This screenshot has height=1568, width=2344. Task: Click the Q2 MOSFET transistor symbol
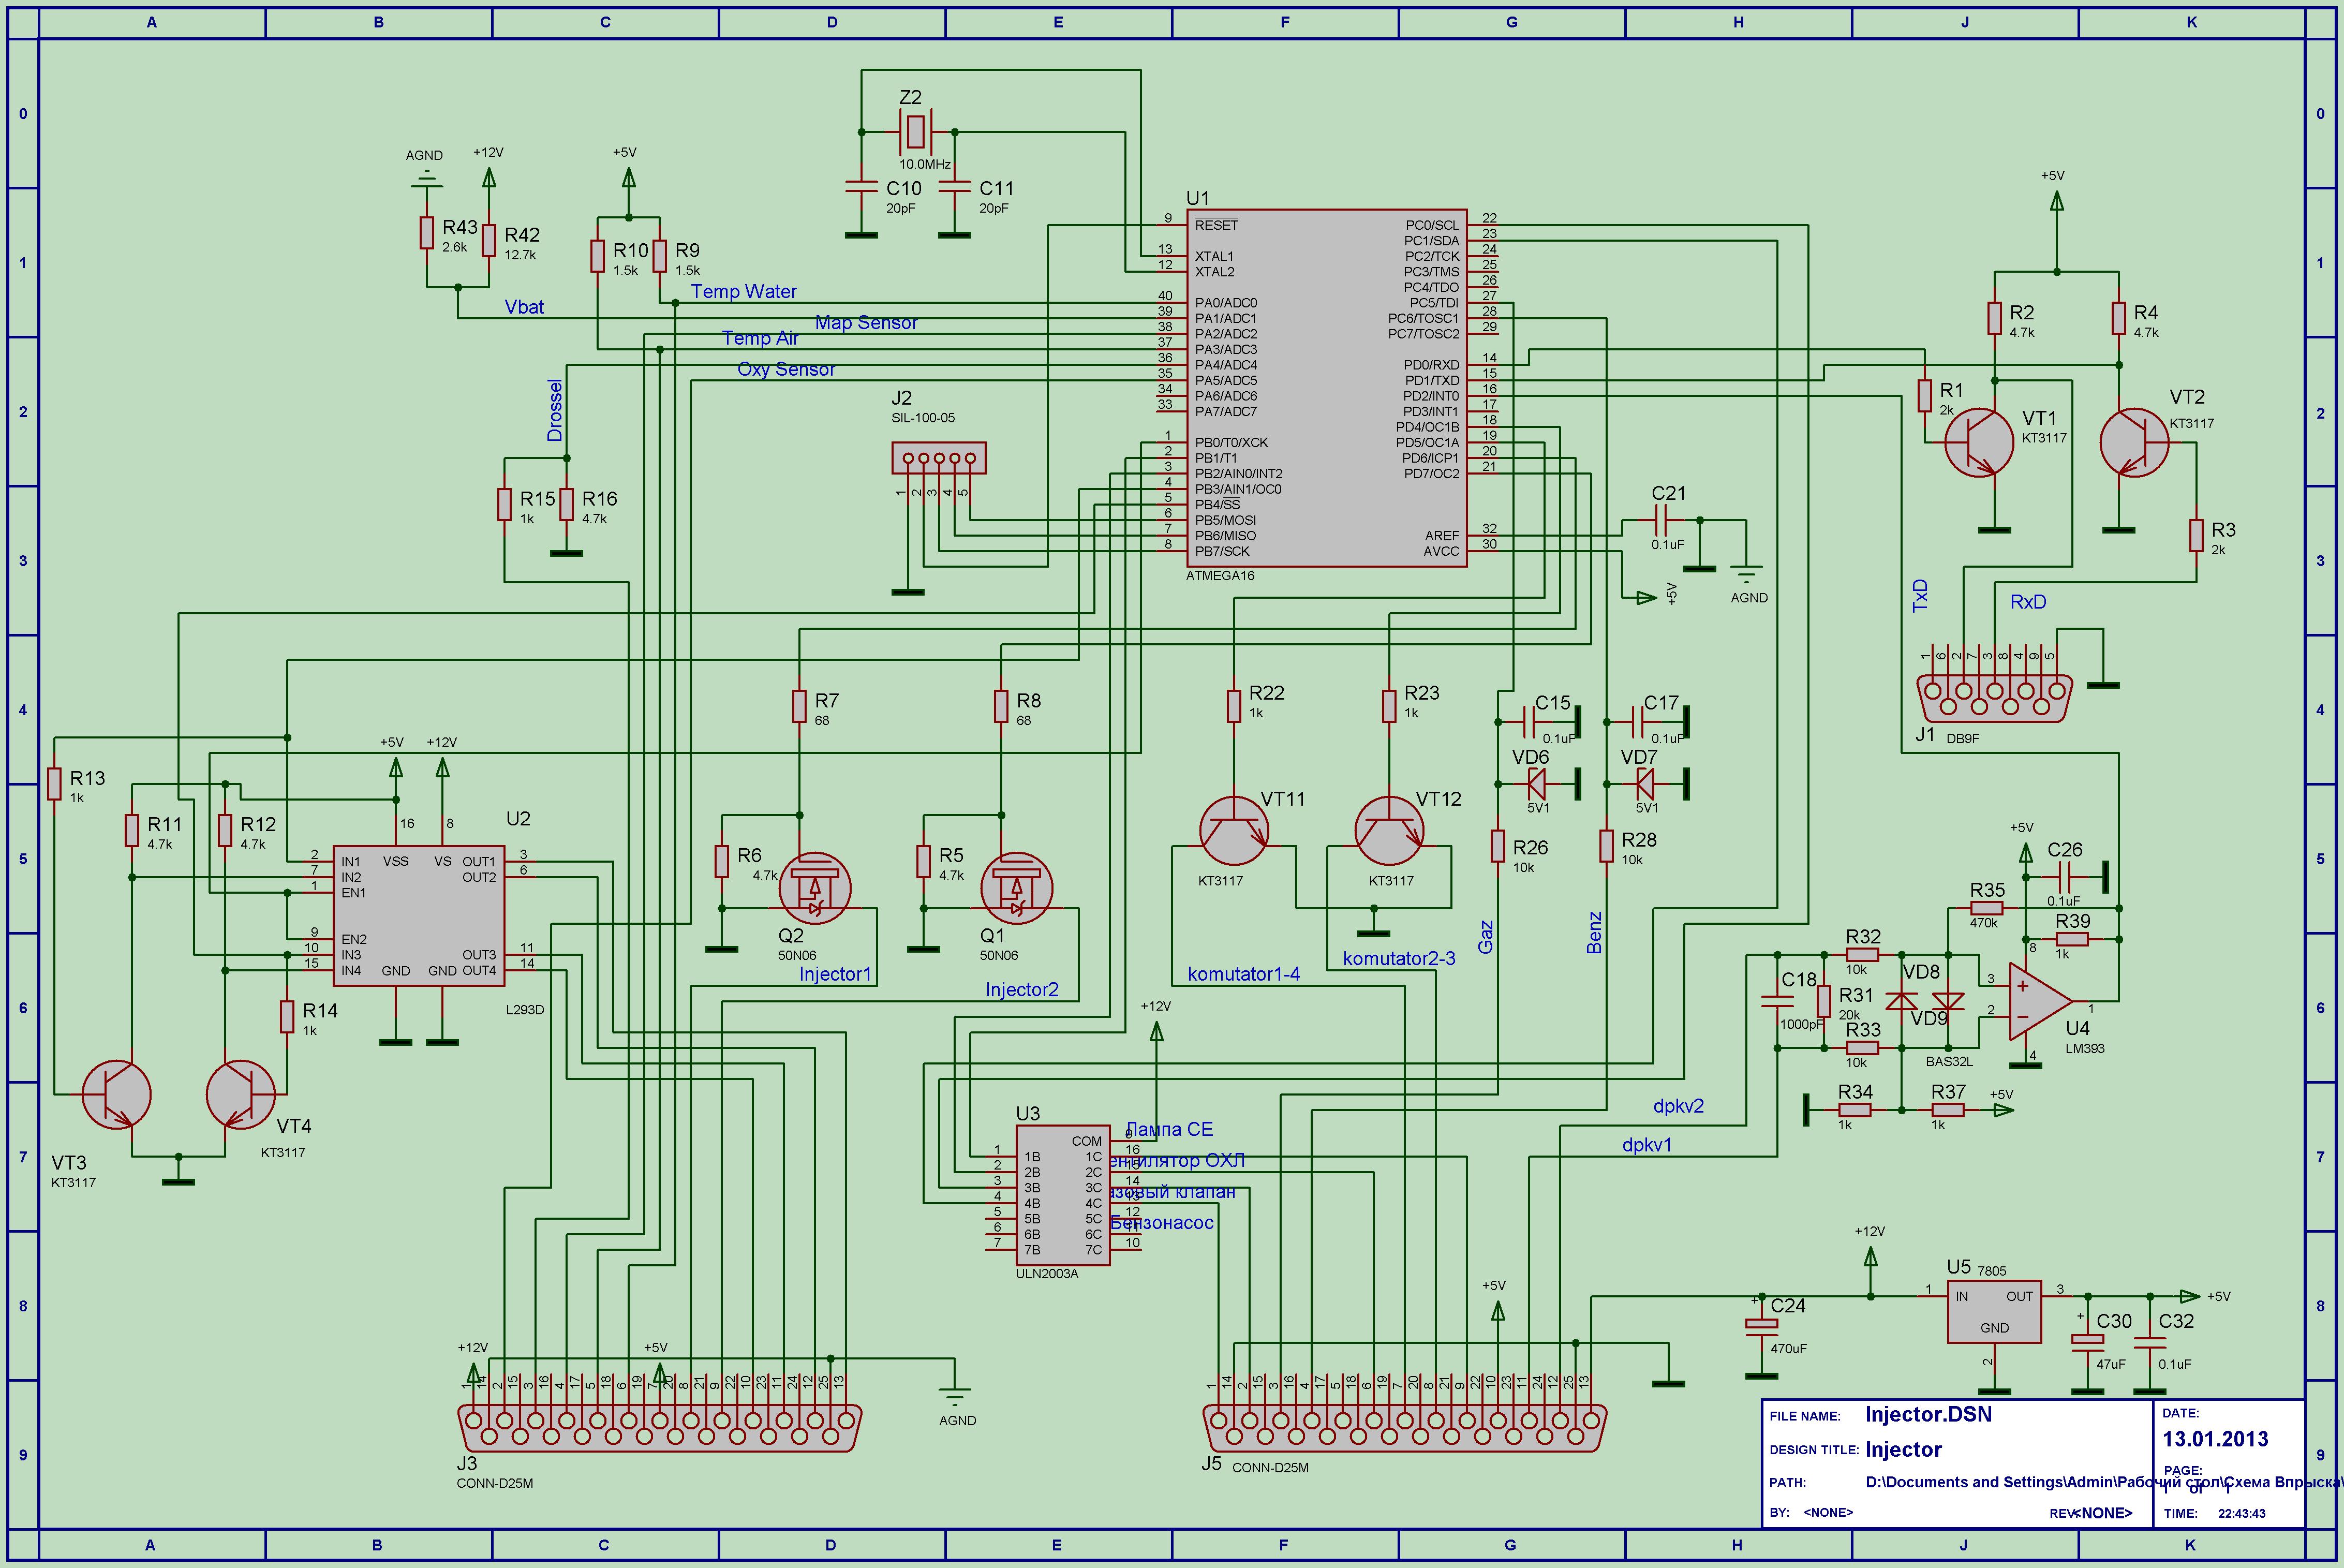point(814,888)
